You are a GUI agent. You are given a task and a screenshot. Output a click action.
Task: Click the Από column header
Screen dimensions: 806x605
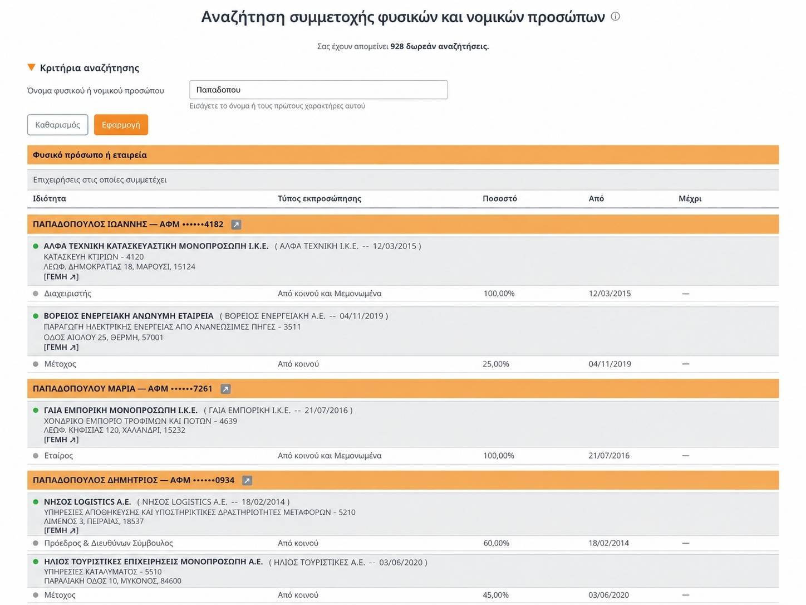tap(596, 199)
